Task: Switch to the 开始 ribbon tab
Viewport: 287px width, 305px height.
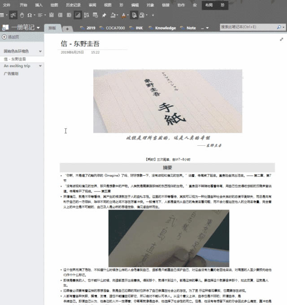Action: pos(23,5)
